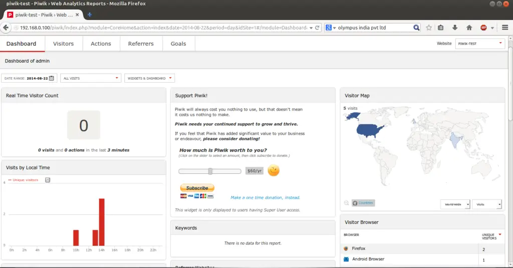Click the Support Piwik! widget header

coord(253,96)
